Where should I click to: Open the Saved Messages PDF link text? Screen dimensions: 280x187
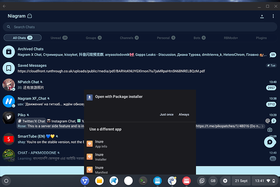[111, 71]
